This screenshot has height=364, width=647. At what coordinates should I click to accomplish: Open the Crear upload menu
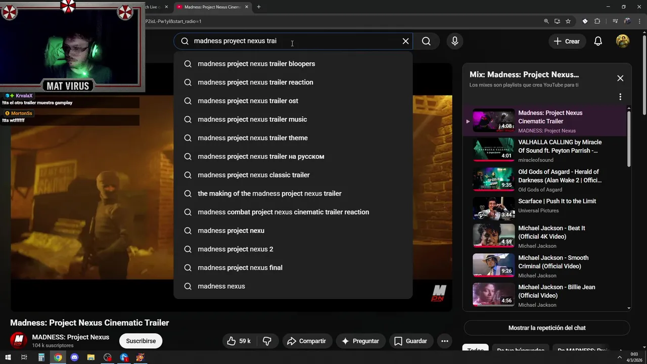tap(567, 41)
